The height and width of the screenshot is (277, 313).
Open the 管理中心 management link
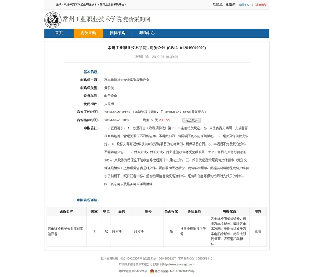click(x=244, y=5)
